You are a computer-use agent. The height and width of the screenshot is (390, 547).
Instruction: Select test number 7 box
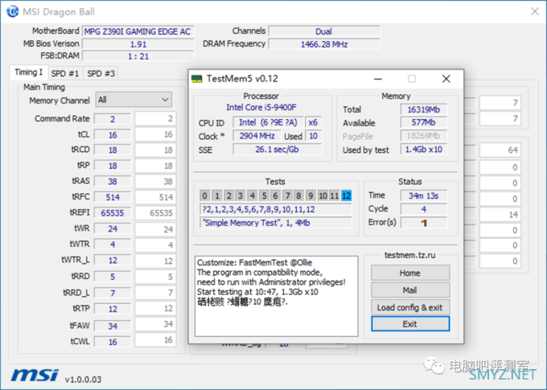point(287,195)
